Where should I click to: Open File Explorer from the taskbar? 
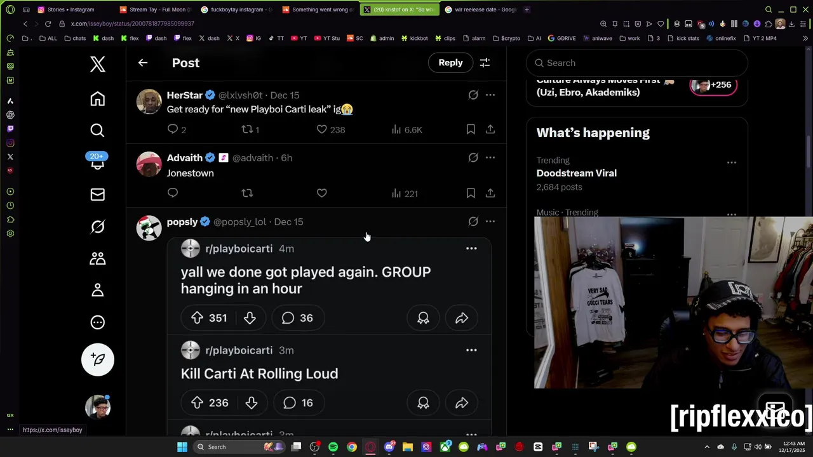pyautogui.click(x=408, y=447)
